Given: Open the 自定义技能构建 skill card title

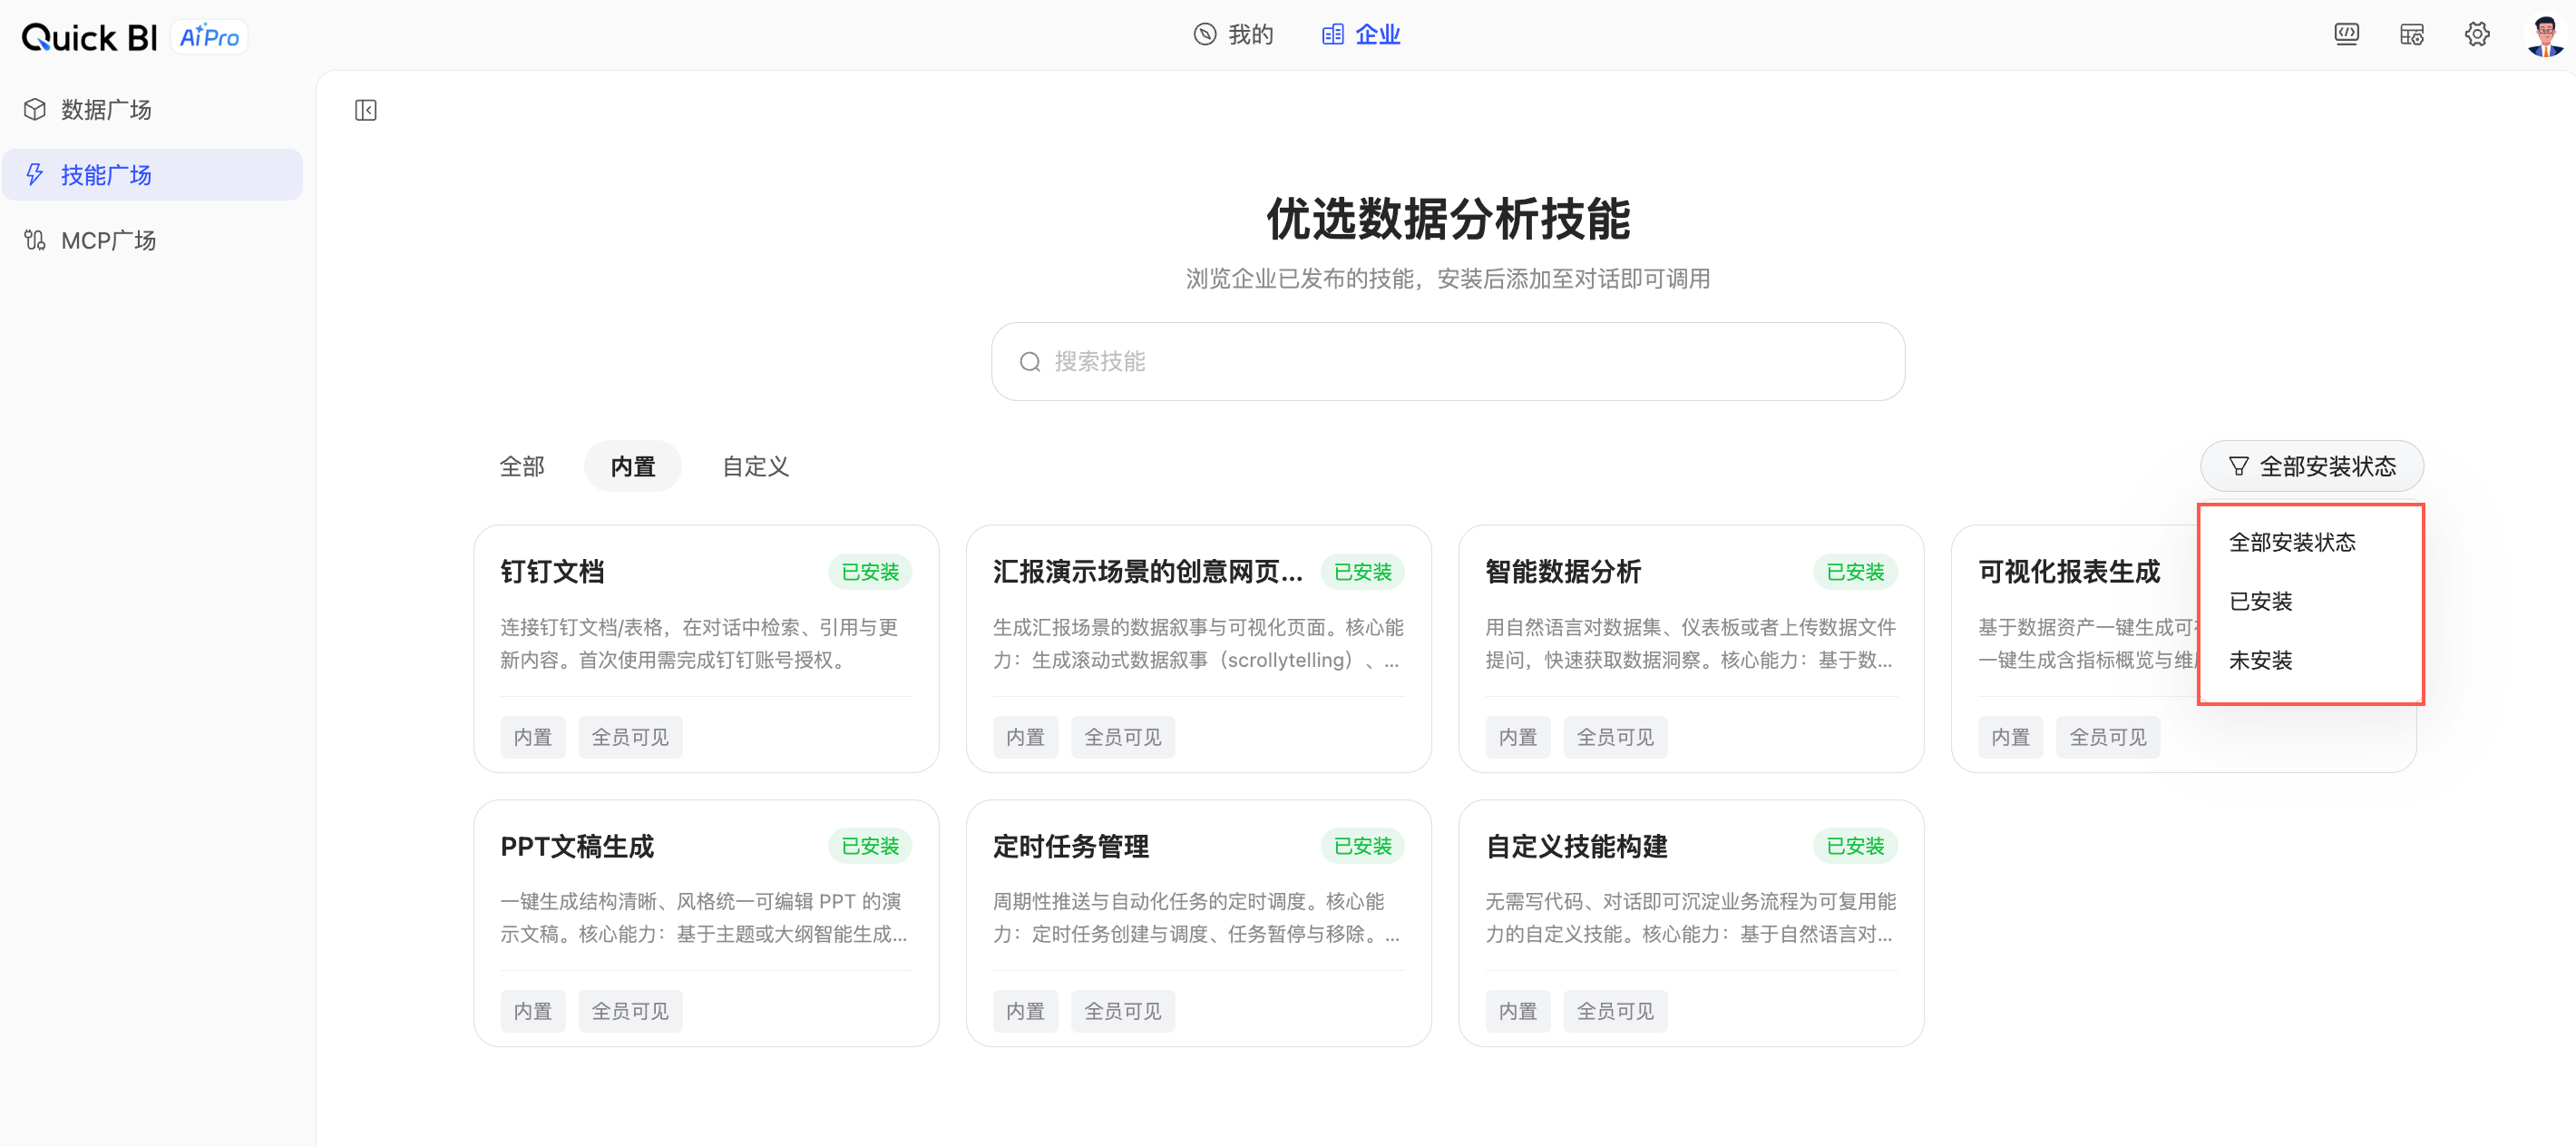Looking at the screenshot, I should [x=1576, y=846].
